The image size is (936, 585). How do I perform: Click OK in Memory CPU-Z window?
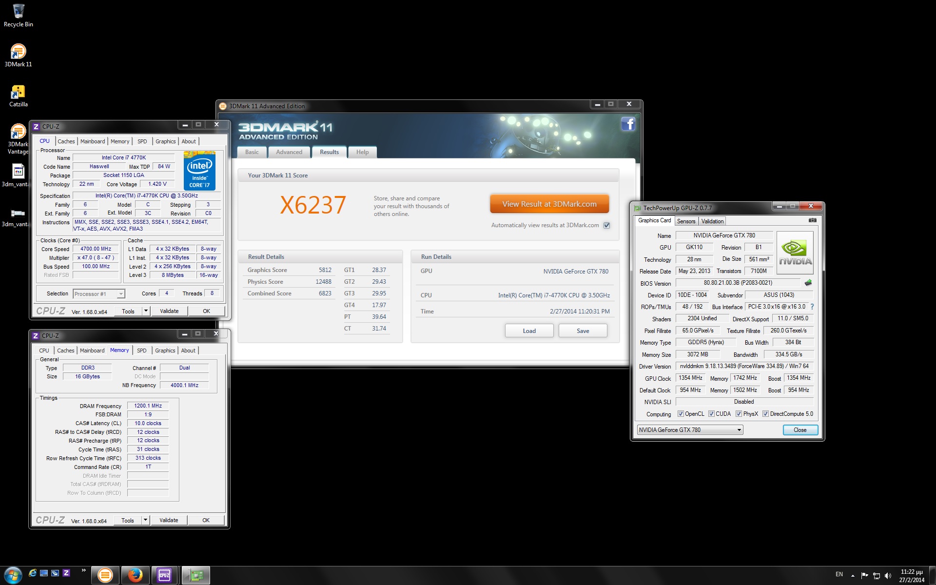pyautogui.click(x=206, y=520)
